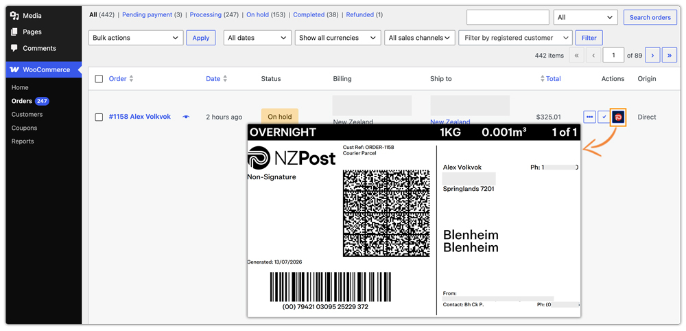The width and height of the screenshot is (686, 331).
Task: Click the On hold status badge
Action: (x=280, y=117)
